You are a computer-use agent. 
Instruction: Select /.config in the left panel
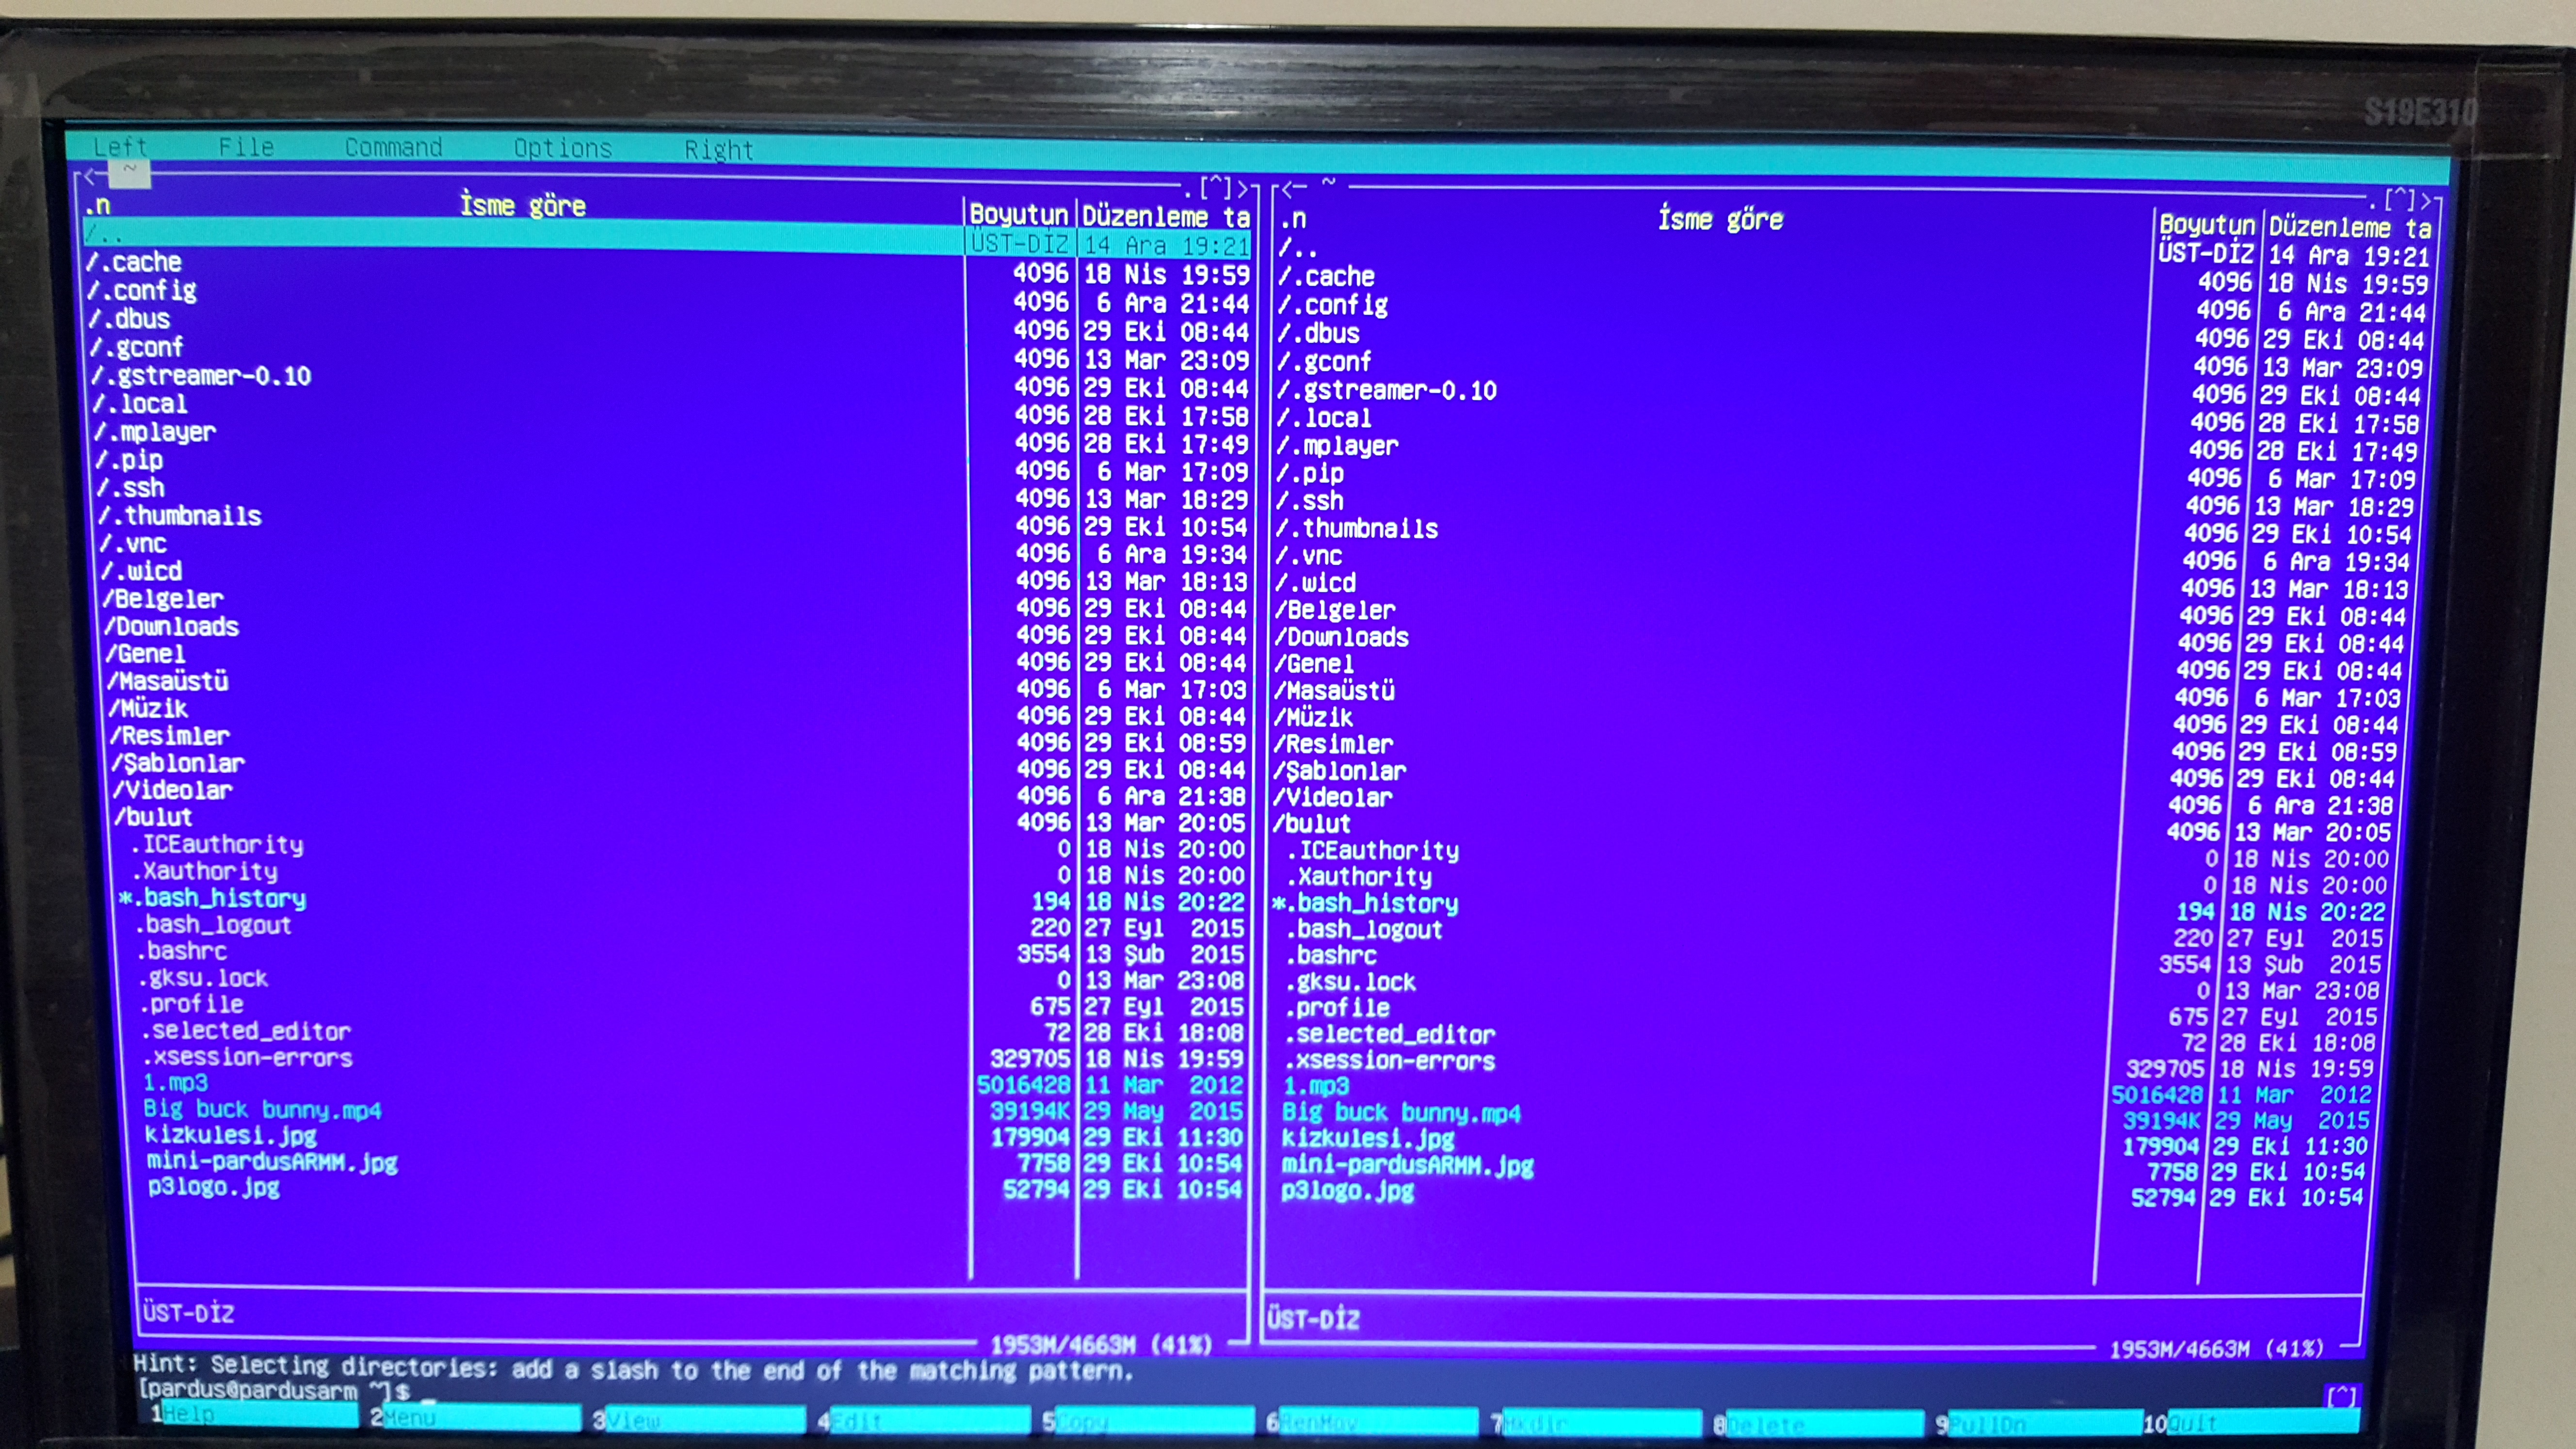pyautogui.click(x=142, y=291)
